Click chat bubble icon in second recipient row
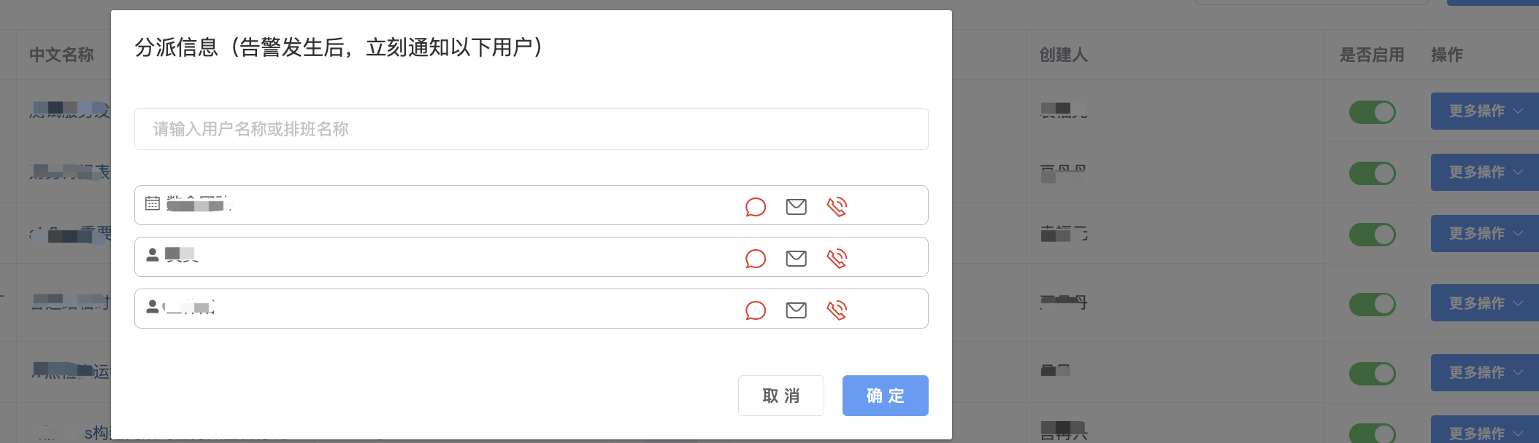Screen dimensions: 1539x443 [x=756, y=259]
